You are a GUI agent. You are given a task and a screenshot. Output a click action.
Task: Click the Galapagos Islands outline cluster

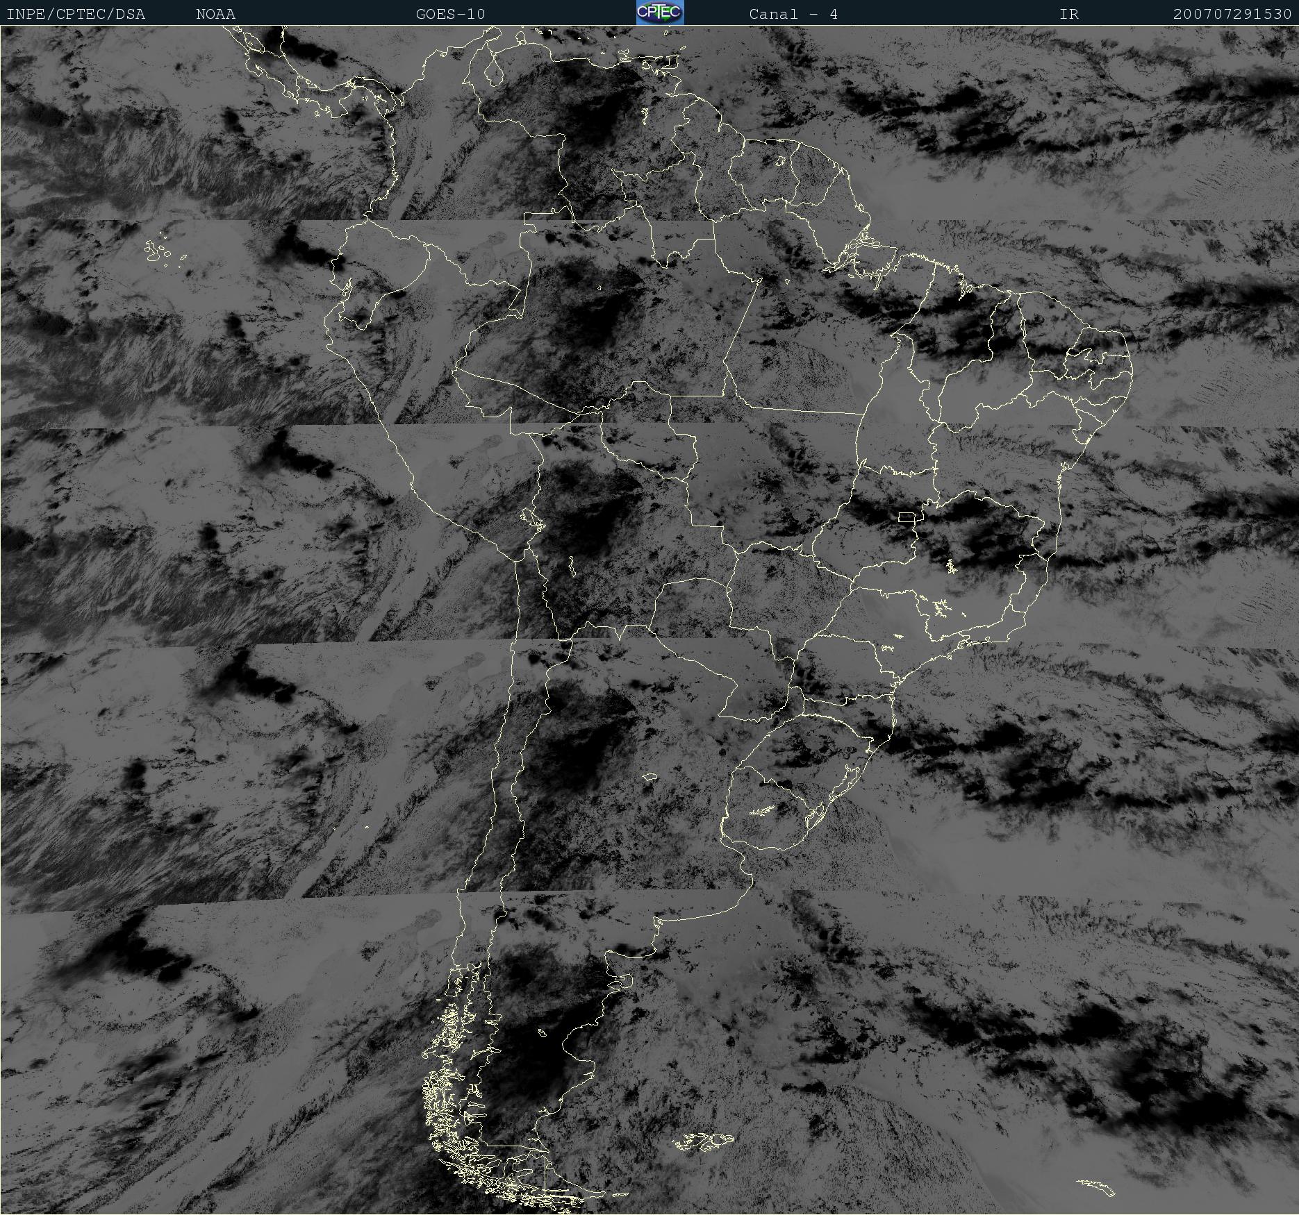(x=166, y=251)
